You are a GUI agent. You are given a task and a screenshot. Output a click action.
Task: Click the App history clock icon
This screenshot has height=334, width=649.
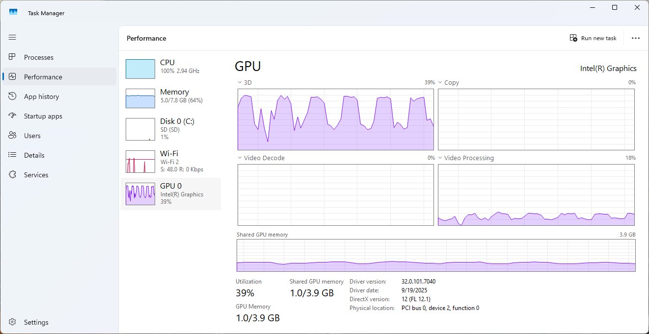pyautogui.click(x=13, y=96)
